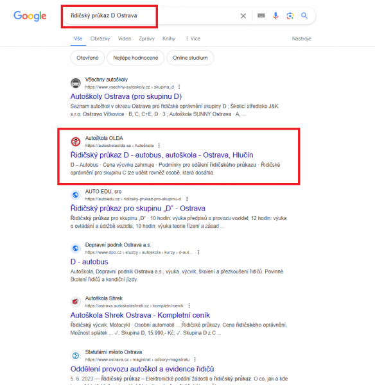The width and height of the screenshot is (375, 385).
Task: Open options for Autoškola Shrek result
Action: pyautogui.click(x=189, y=305)
